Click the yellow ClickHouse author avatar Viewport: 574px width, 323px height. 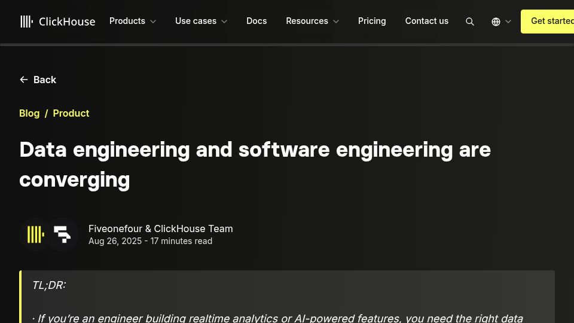35,234
